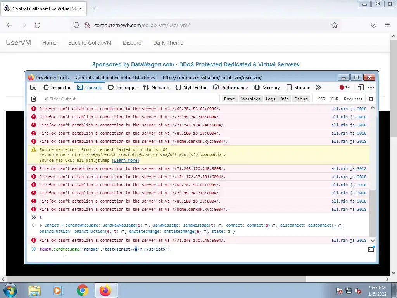Expand the logged Object in console

coord(41,225)
